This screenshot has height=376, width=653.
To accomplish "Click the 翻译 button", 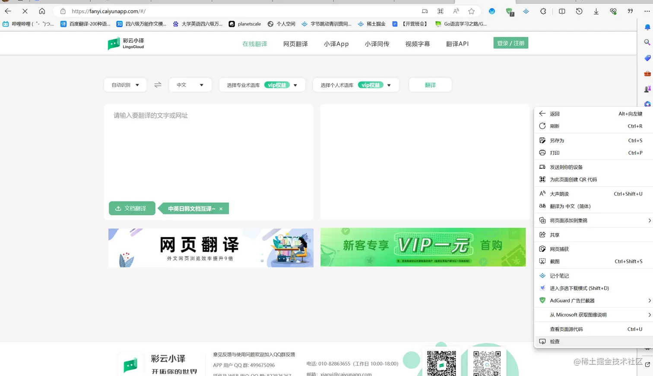I will click(430, 85).
